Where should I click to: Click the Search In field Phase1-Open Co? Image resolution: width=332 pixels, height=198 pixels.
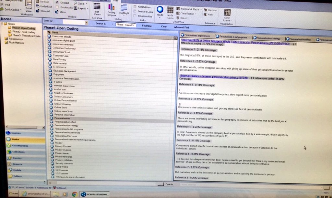pos(125,25)
